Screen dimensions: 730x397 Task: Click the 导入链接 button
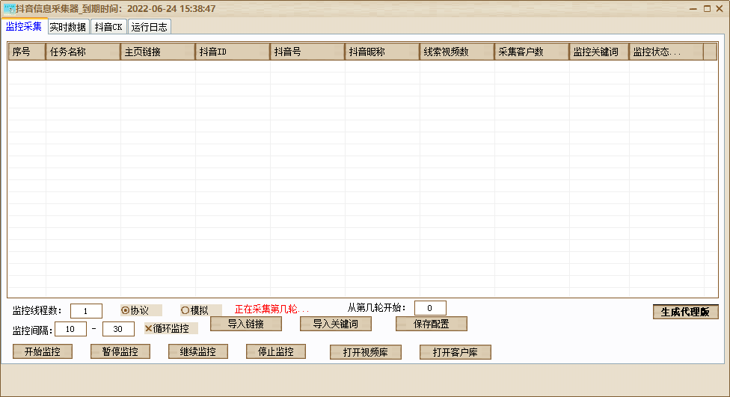(246, 324)
